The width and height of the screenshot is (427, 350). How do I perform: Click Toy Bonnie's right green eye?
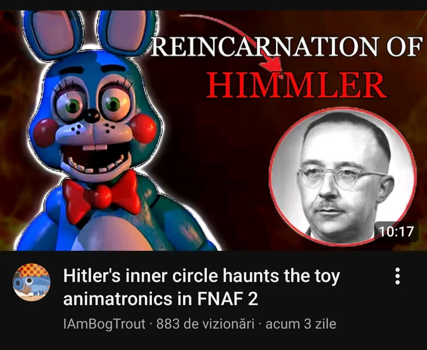(x=112, y=104)
